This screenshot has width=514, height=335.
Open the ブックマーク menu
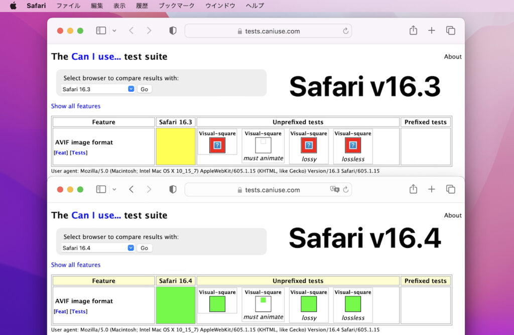(176, 6)
